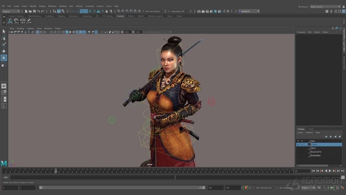This screenshot has width=346, height=195.
Task: Open the No Anim Layer dropdown
Action: click(x=286, y=188)
